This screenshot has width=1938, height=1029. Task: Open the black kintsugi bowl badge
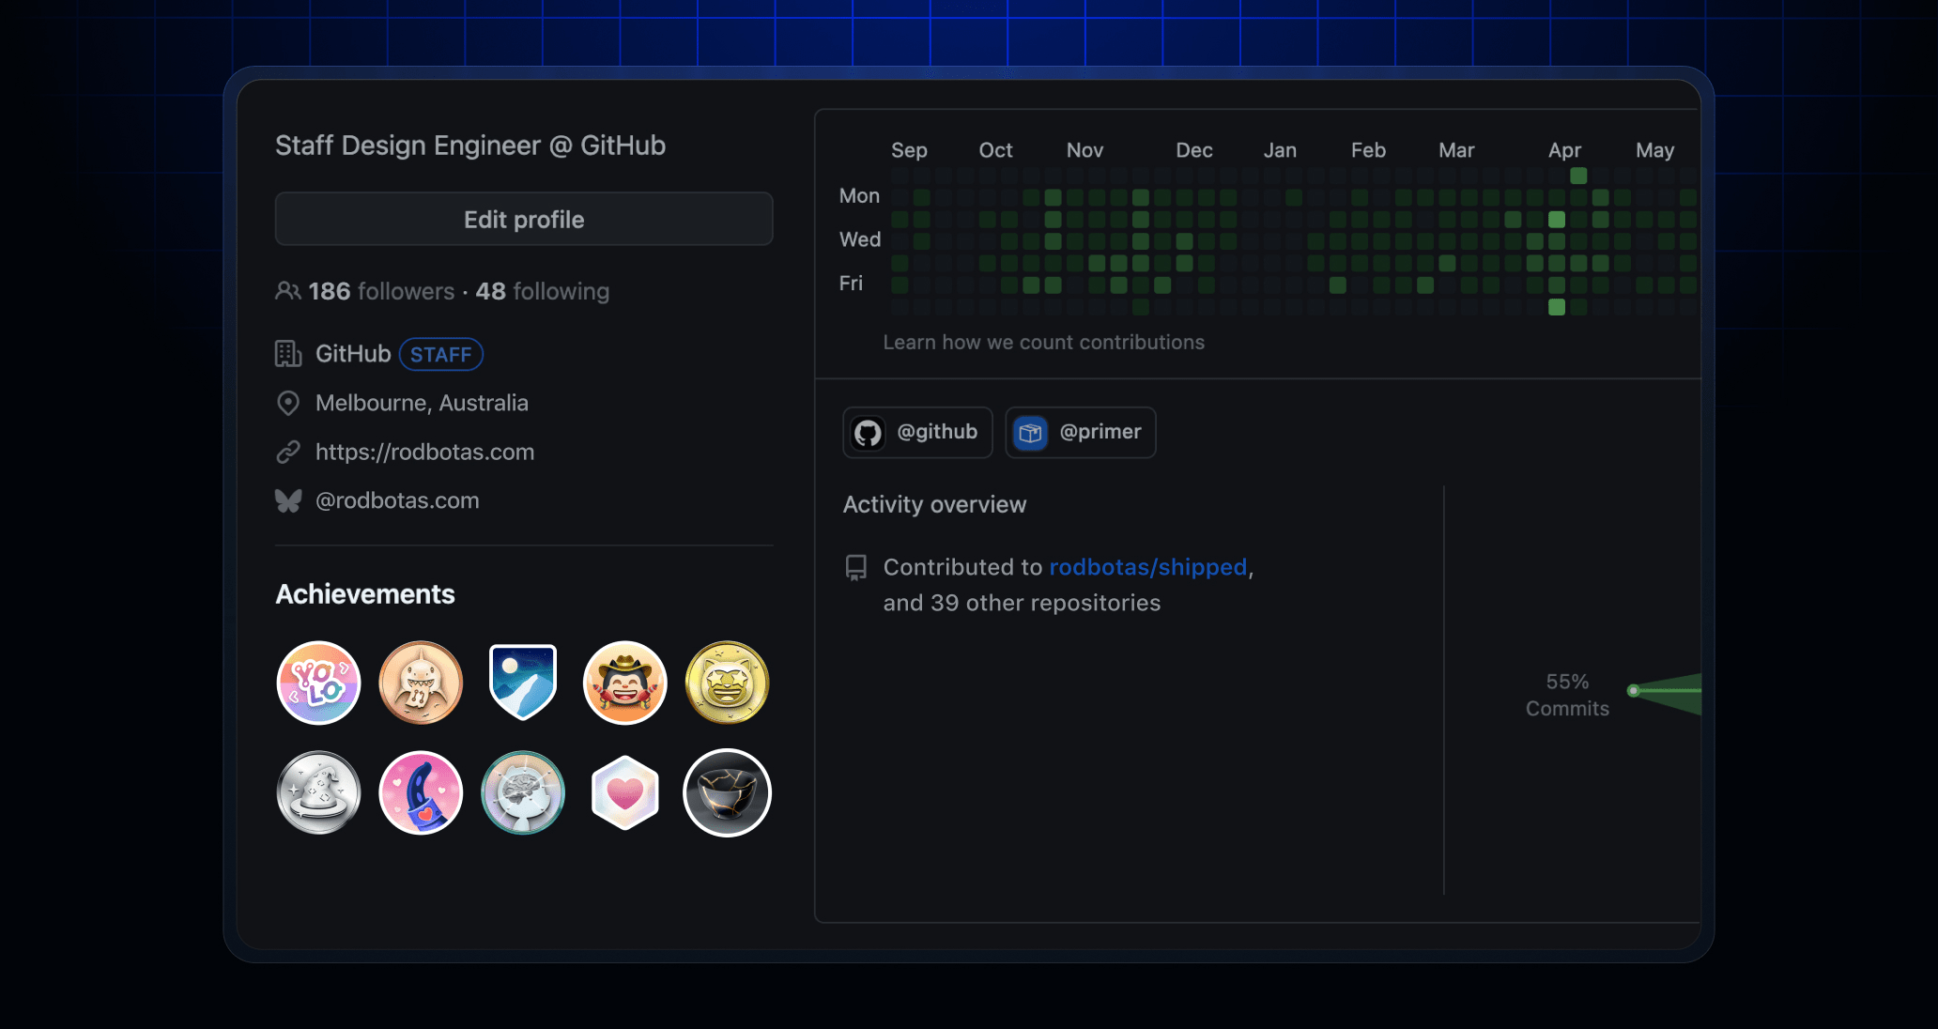pos(727,792)
